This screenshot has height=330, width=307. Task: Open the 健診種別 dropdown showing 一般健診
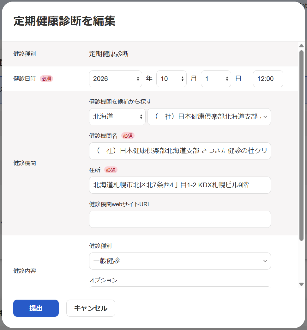pyautogui.click(x=180, y=261)
